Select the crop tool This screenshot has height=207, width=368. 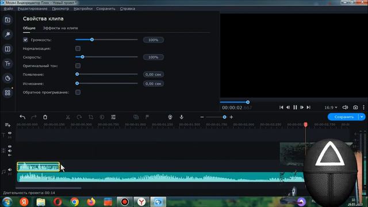(x=91, y=117)
